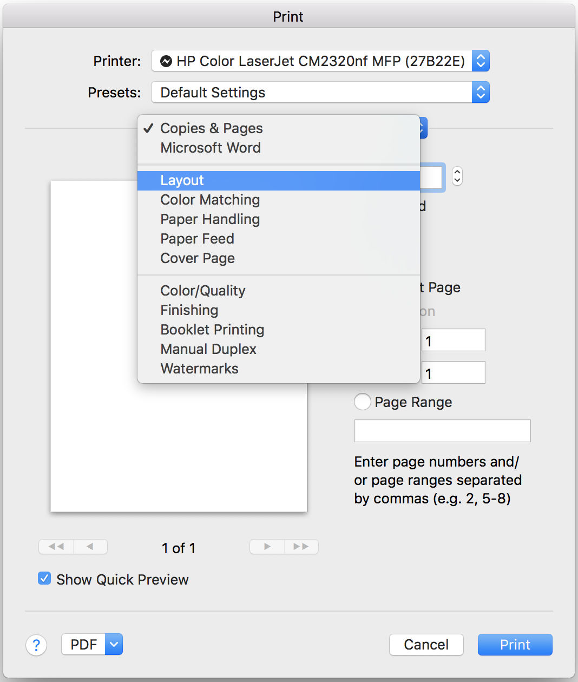
Task: Click the help question mark button
Action: tap(36, 645)
